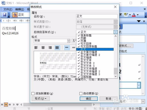Select the align left icon
This screenshot has height=110, width=147.
pyautogui.click(x=36, y=48)
